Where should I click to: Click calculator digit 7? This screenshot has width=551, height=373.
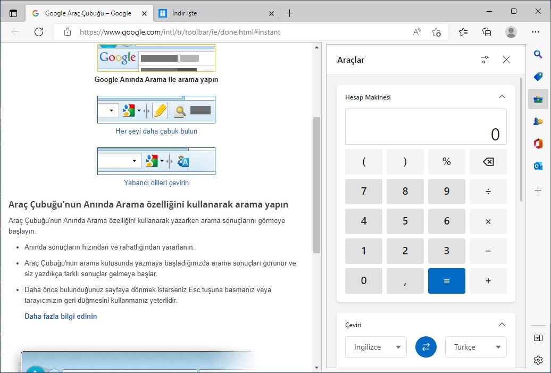(x=364, y=192)
